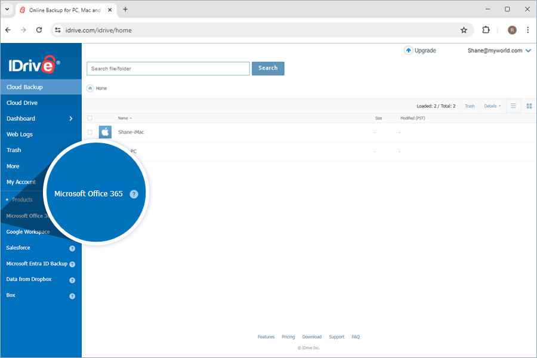Open the Pricing footer link
This screenshot has width=537, height=358.
[288, 337]
